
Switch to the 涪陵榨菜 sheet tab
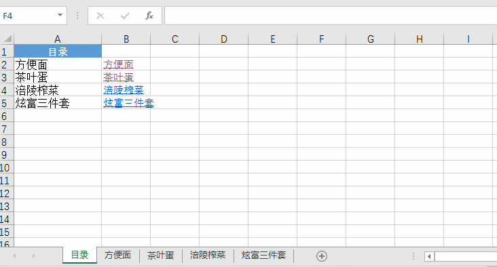208,255
